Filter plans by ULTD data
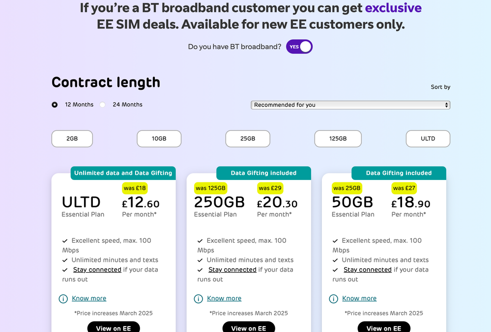 428,139
